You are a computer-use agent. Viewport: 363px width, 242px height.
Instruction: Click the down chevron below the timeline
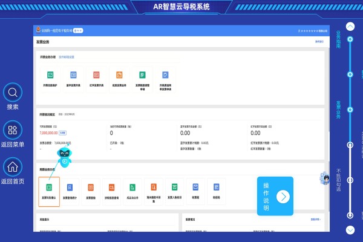tap(350, 230)
